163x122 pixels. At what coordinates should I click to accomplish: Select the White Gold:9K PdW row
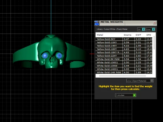pos(124,59)
